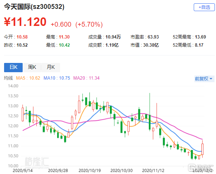Click the x-axis date label 2020/9/14

(x=23, y=171)
